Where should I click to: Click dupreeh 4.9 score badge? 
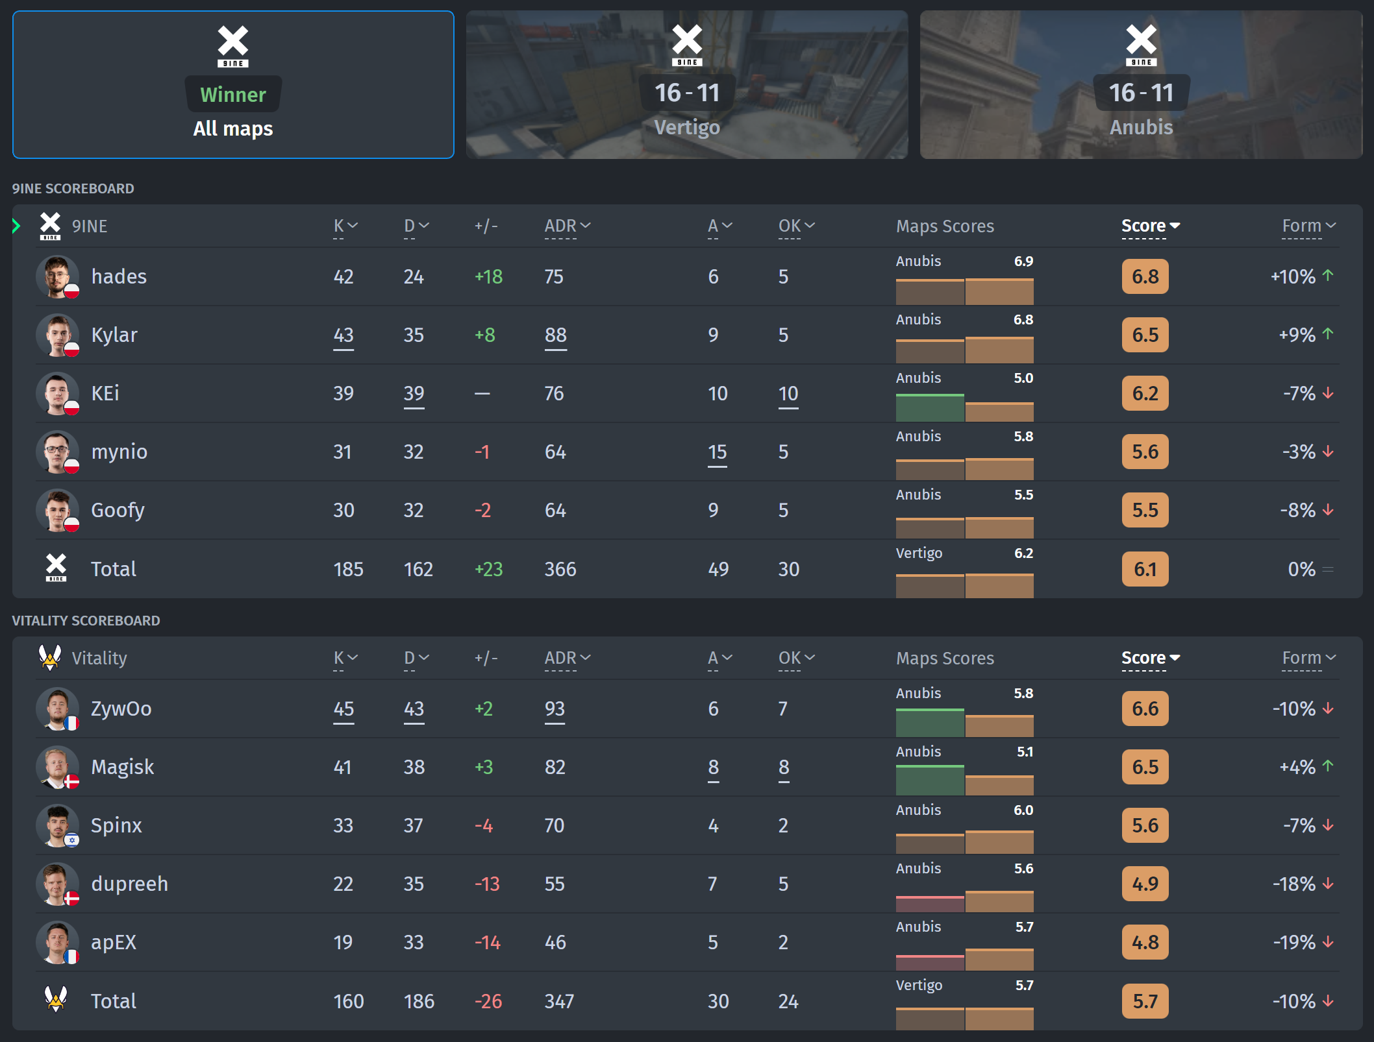point(1145,884)
